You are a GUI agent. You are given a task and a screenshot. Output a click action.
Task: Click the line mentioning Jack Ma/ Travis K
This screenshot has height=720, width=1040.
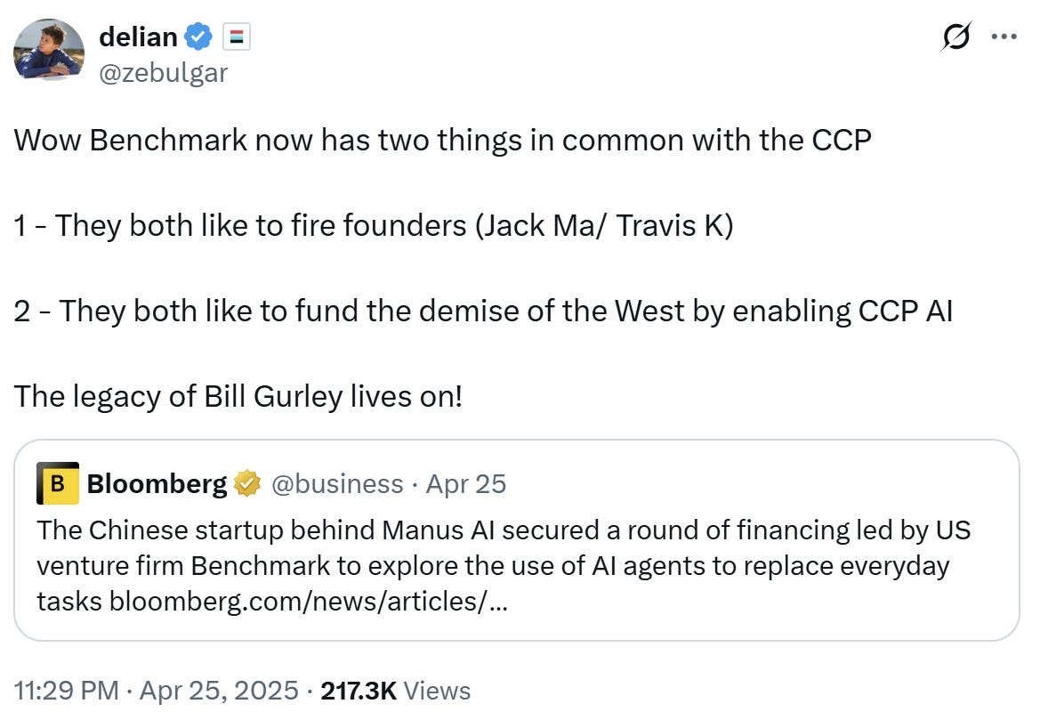[374, 225]
